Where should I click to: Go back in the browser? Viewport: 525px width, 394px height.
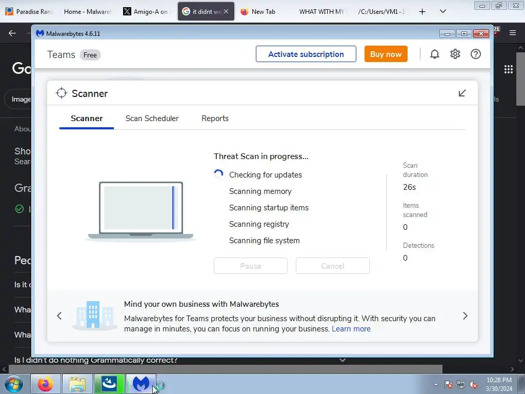click(12, 33)
